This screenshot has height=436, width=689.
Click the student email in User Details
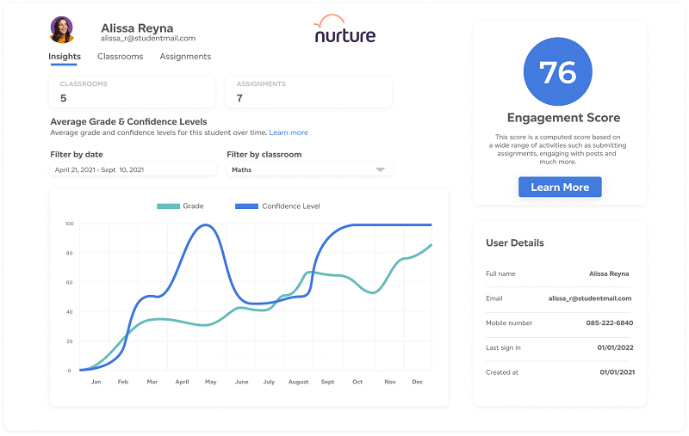pyautogui.click(x=590, y=298)
